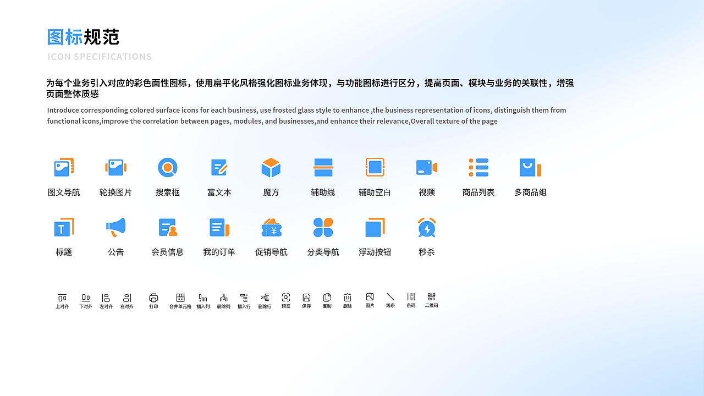
Task: Click the ICON SPECIFICATIONS subtitle
Action: click(100, 57)
